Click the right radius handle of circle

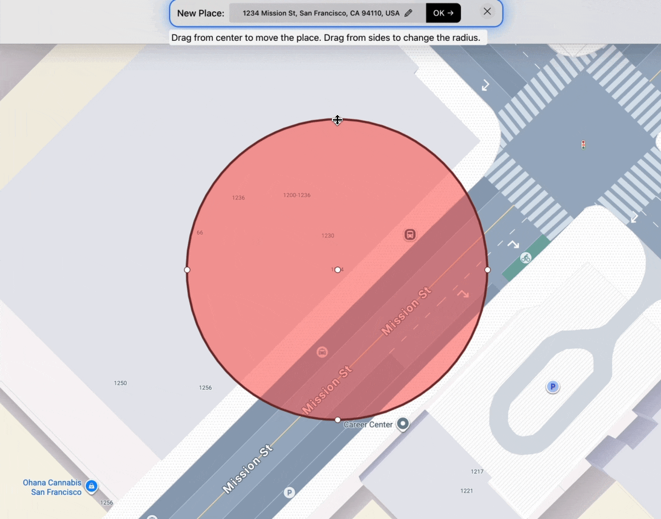(488, 270)
